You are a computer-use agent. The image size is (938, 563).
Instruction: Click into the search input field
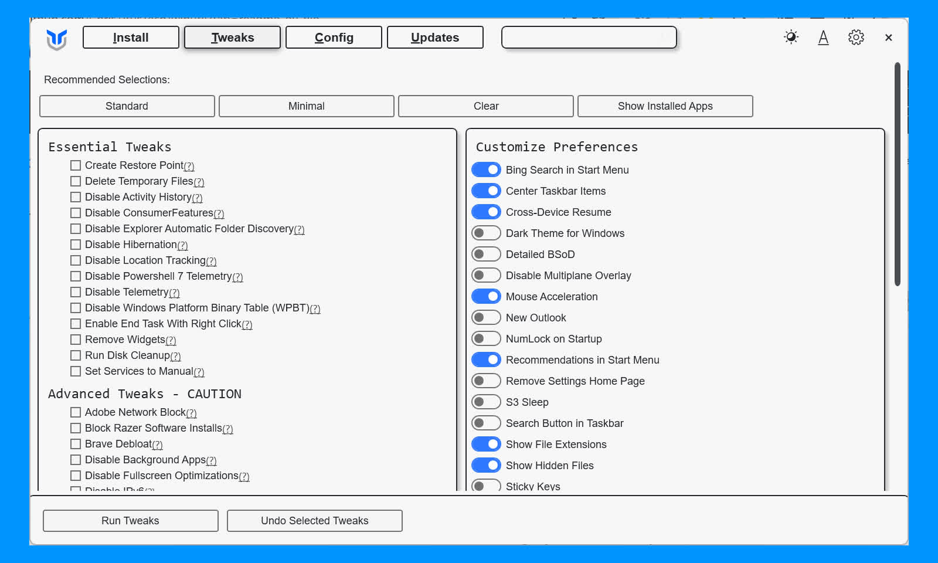click(589, 38)
